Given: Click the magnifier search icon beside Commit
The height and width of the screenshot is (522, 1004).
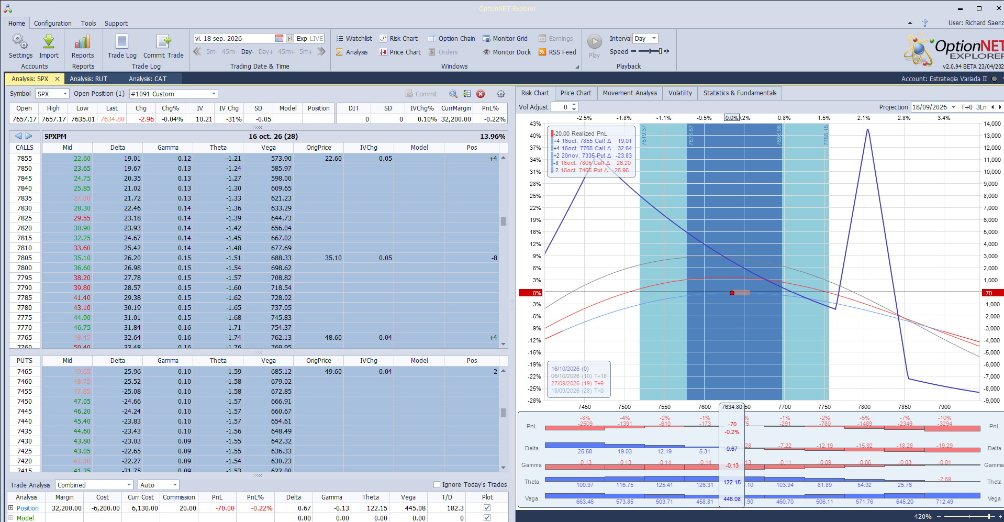Looking at the screenshot, I should pyautogui.click(x=453, y=94).
